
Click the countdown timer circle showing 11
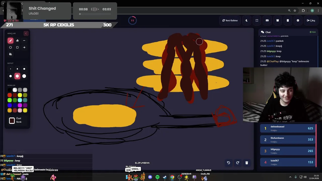pyautogui.click(x=132, y=20)
